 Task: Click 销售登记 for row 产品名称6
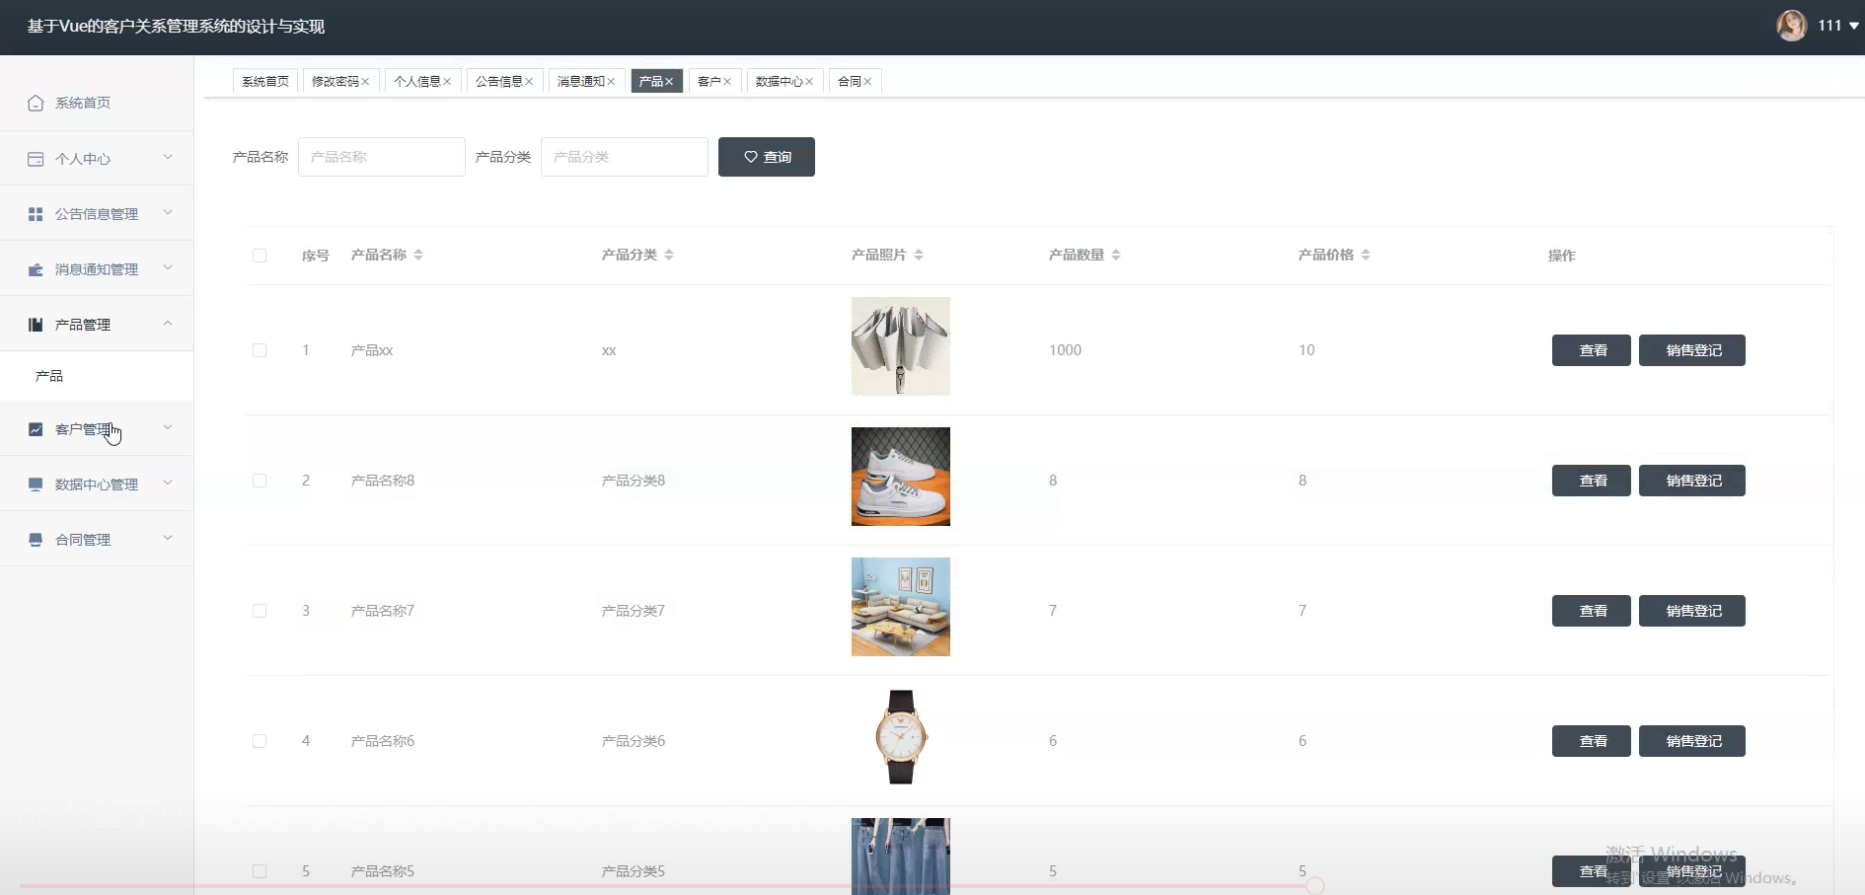(x=1692, y=741)
